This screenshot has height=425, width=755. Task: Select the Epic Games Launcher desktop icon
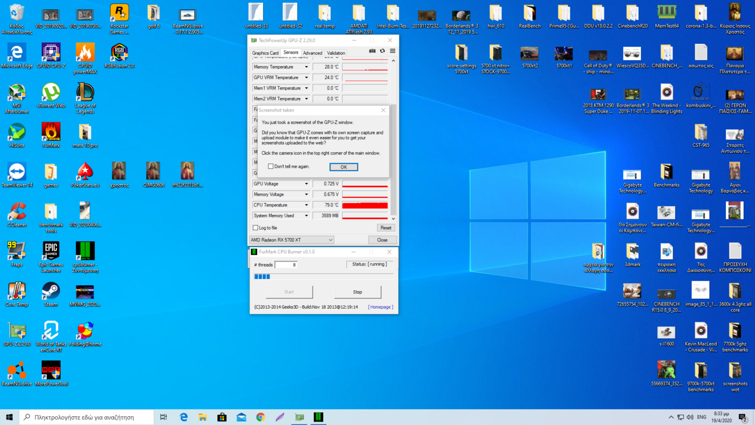tap(51, 257)
